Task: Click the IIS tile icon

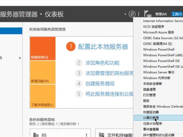Action: coord(36,135)
